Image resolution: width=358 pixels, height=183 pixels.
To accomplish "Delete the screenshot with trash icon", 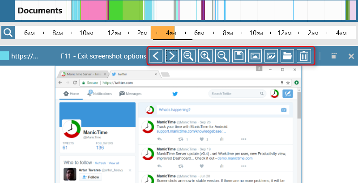I will point(303,56).
